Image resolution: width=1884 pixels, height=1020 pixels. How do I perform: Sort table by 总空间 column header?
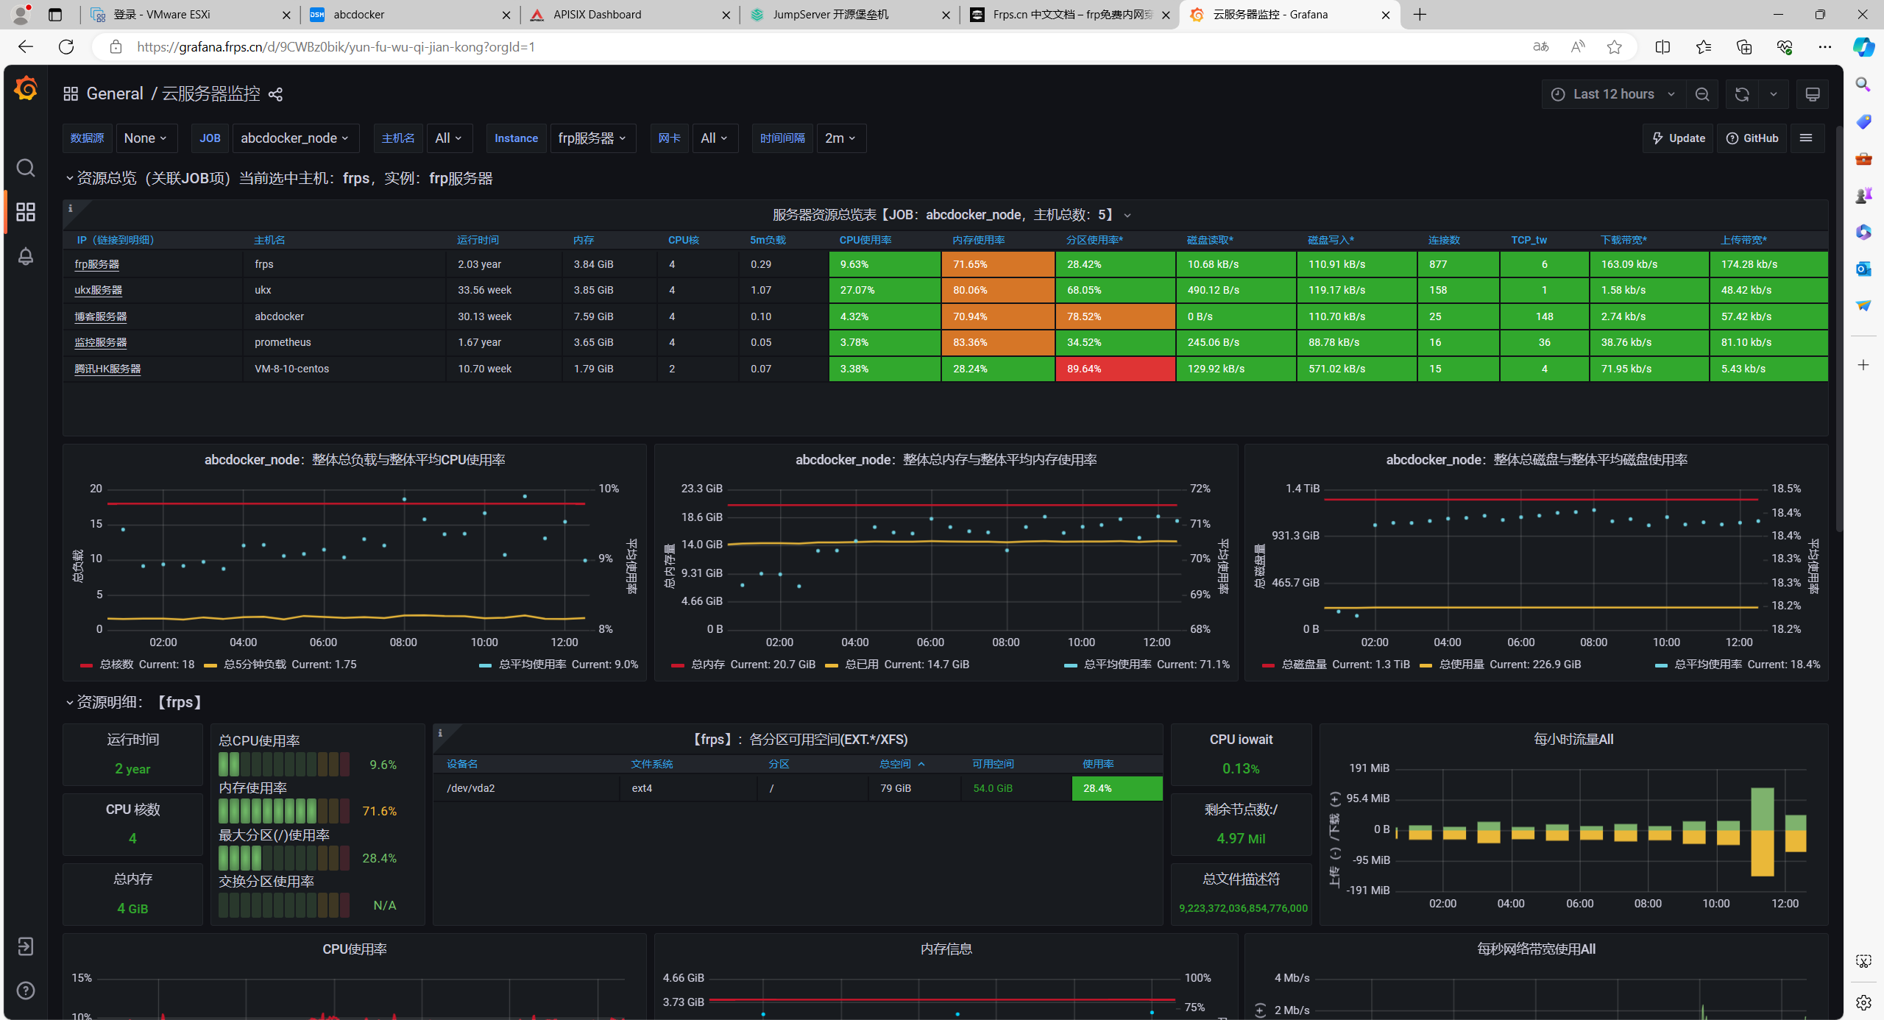pos(896,764)
